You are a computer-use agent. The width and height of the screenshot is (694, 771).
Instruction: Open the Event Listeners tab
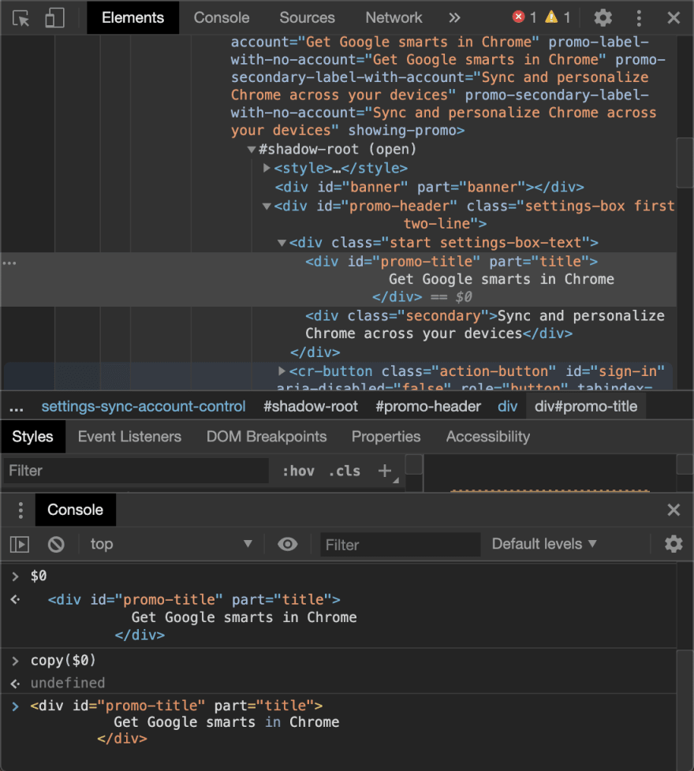click(x=129, y=437)
